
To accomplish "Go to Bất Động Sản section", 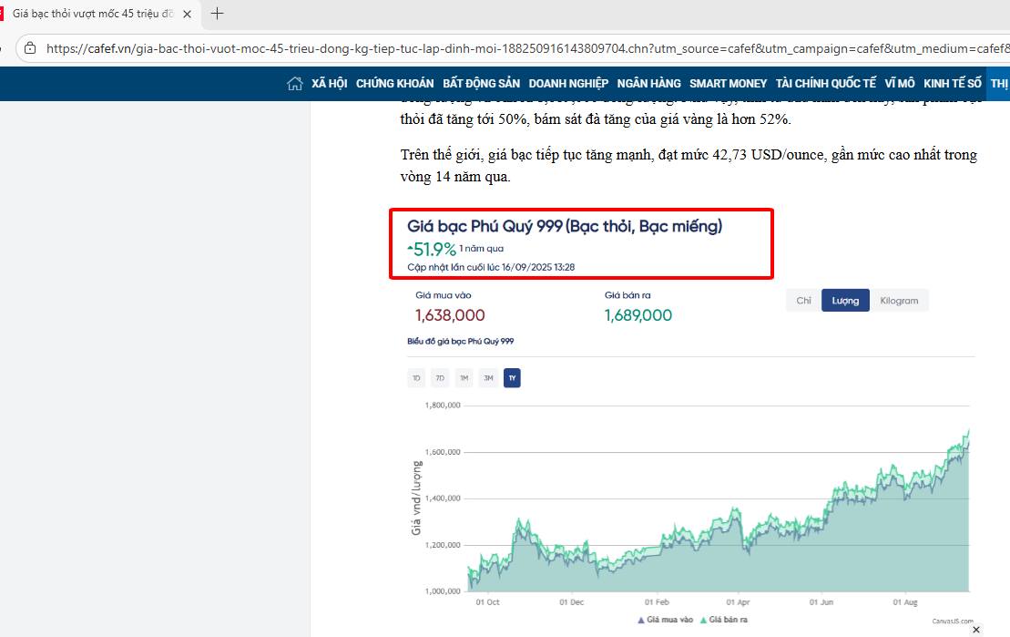I will [481, 84].
